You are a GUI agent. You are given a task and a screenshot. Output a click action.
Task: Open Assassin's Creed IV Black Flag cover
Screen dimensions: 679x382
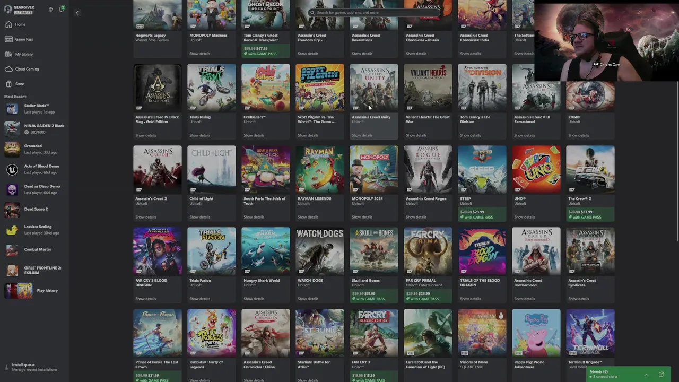[158, 88]
